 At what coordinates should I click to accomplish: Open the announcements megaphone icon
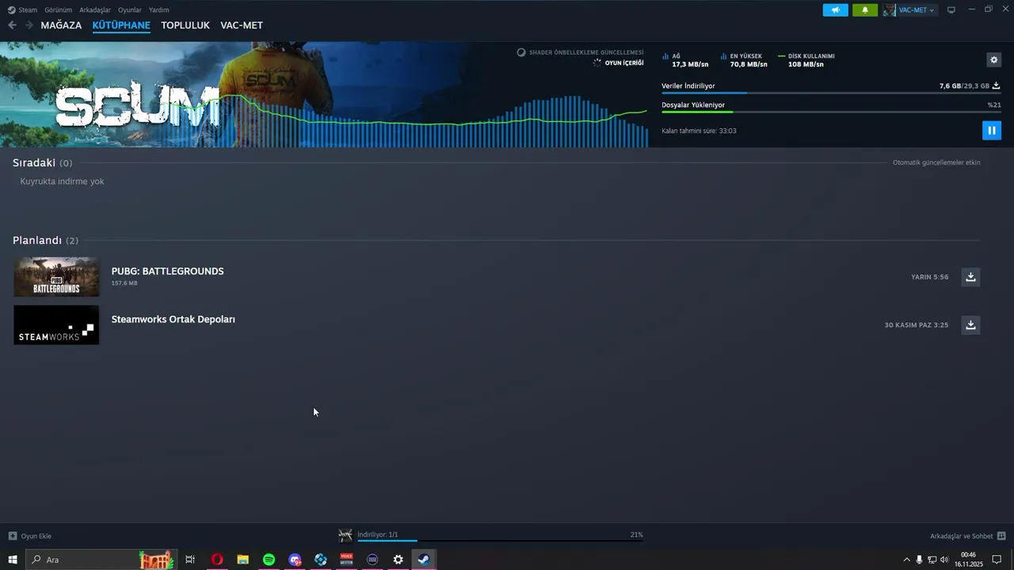pyautogui.click(x=835, y=10)
